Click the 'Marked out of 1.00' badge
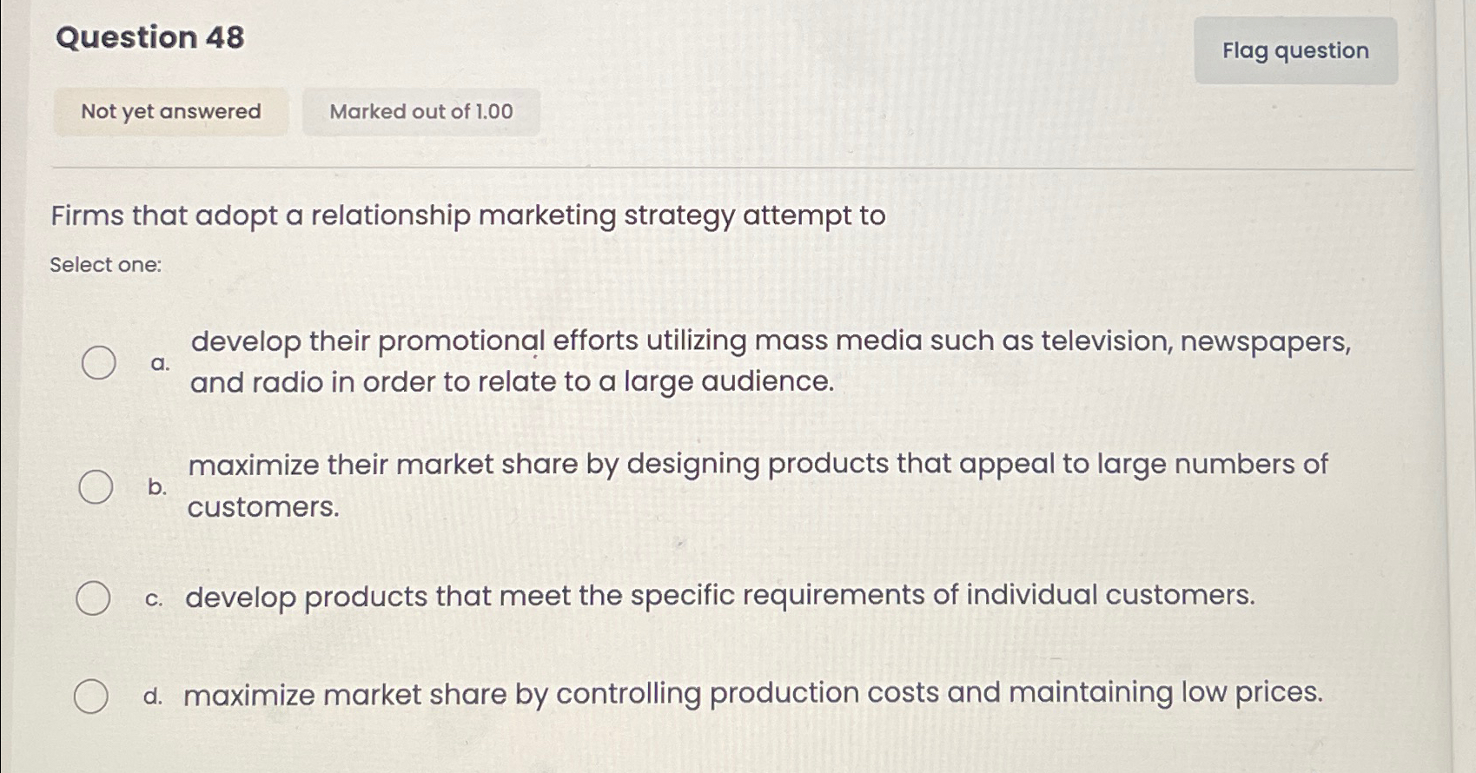Screen dimensions: 1476x773 pos(421,112)
